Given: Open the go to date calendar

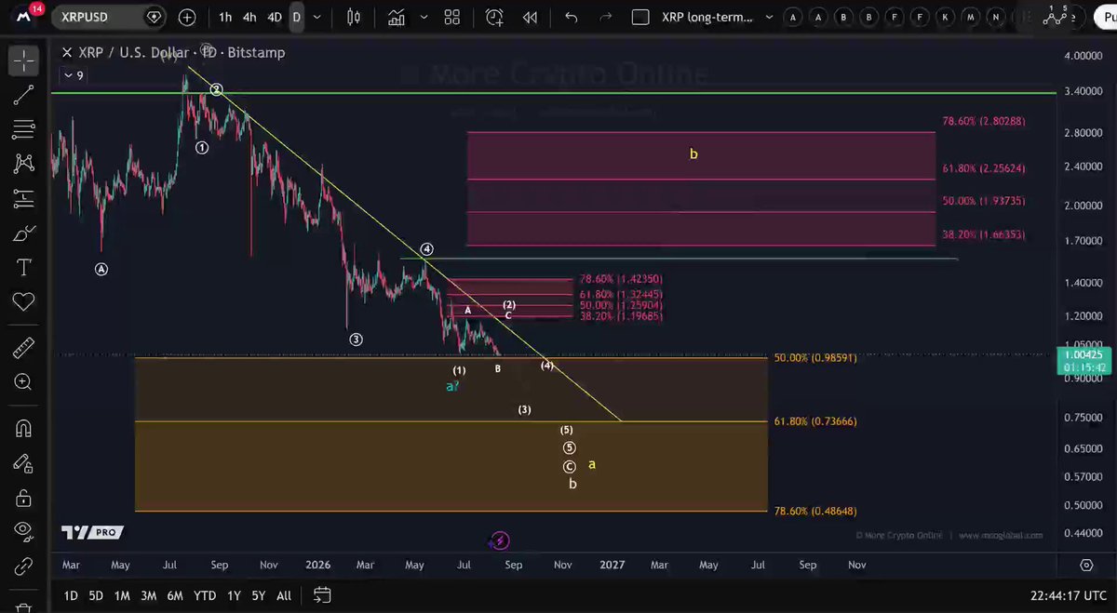Looking at the screenshot, I should (x=322, y=595).
